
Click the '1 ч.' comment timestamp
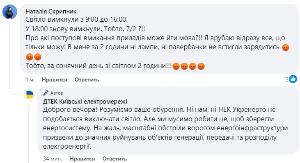(30, 79)
